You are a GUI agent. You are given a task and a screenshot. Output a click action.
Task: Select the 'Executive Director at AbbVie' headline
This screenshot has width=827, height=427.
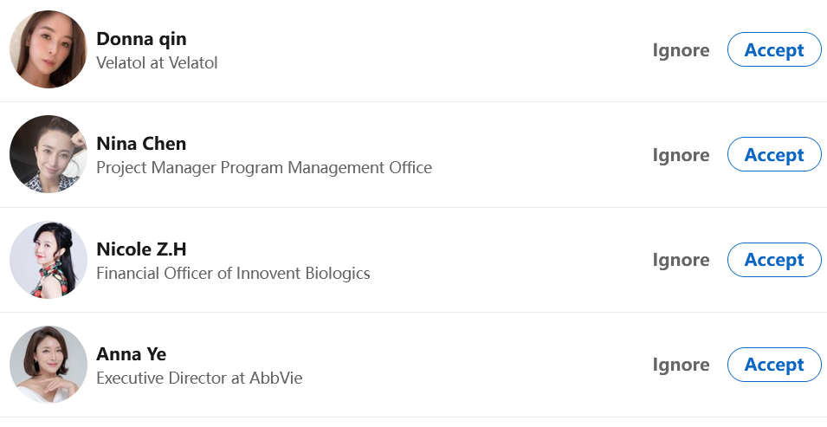[x=199, y=378]
